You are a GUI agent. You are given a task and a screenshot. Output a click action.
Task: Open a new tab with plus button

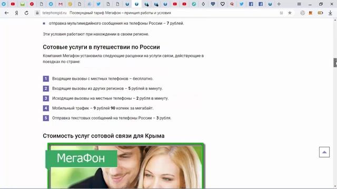[x=279, y=4]
